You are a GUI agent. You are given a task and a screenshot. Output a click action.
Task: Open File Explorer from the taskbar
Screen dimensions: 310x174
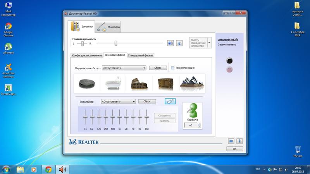[20, 169]
